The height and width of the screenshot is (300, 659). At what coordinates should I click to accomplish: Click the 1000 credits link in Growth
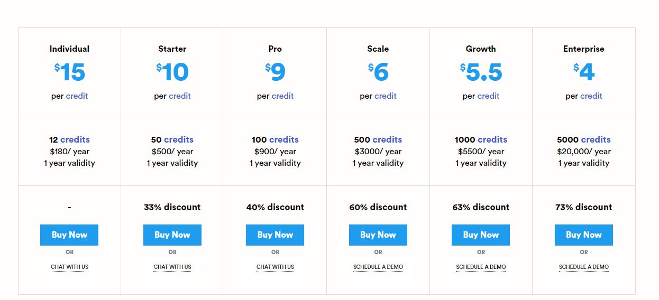pyautogui.click(x=492, y=139)
